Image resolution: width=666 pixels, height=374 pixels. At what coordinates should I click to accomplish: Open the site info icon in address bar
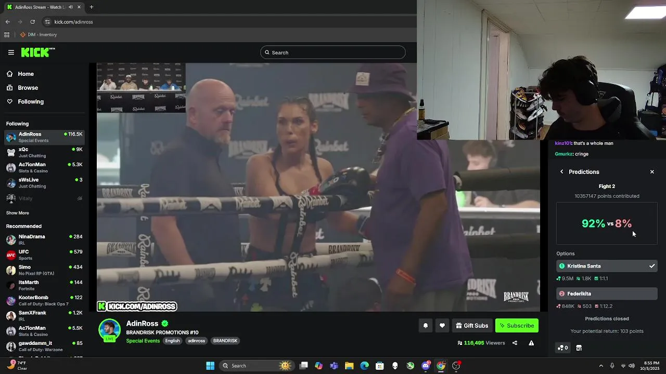click(47, 22)
